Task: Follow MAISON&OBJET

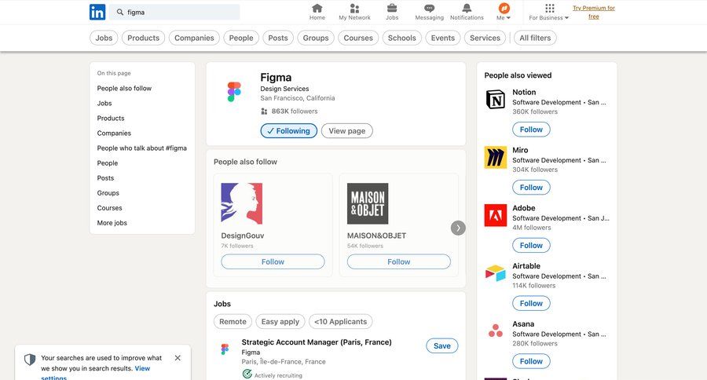Action: click(x=398, y=262)
